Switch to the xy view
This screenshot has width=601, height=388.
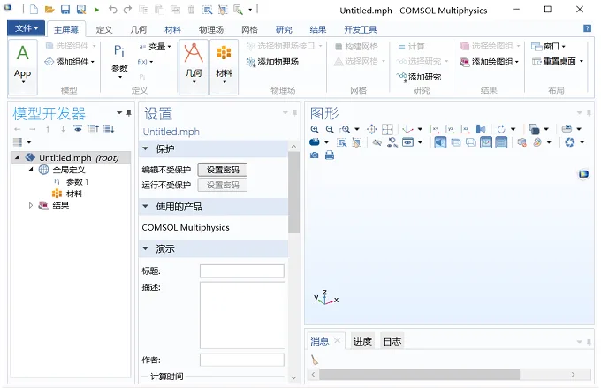[435, 129]
